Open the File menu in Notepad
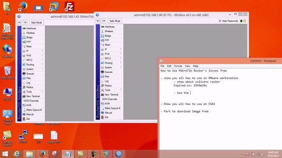 (x=163, y=66)
